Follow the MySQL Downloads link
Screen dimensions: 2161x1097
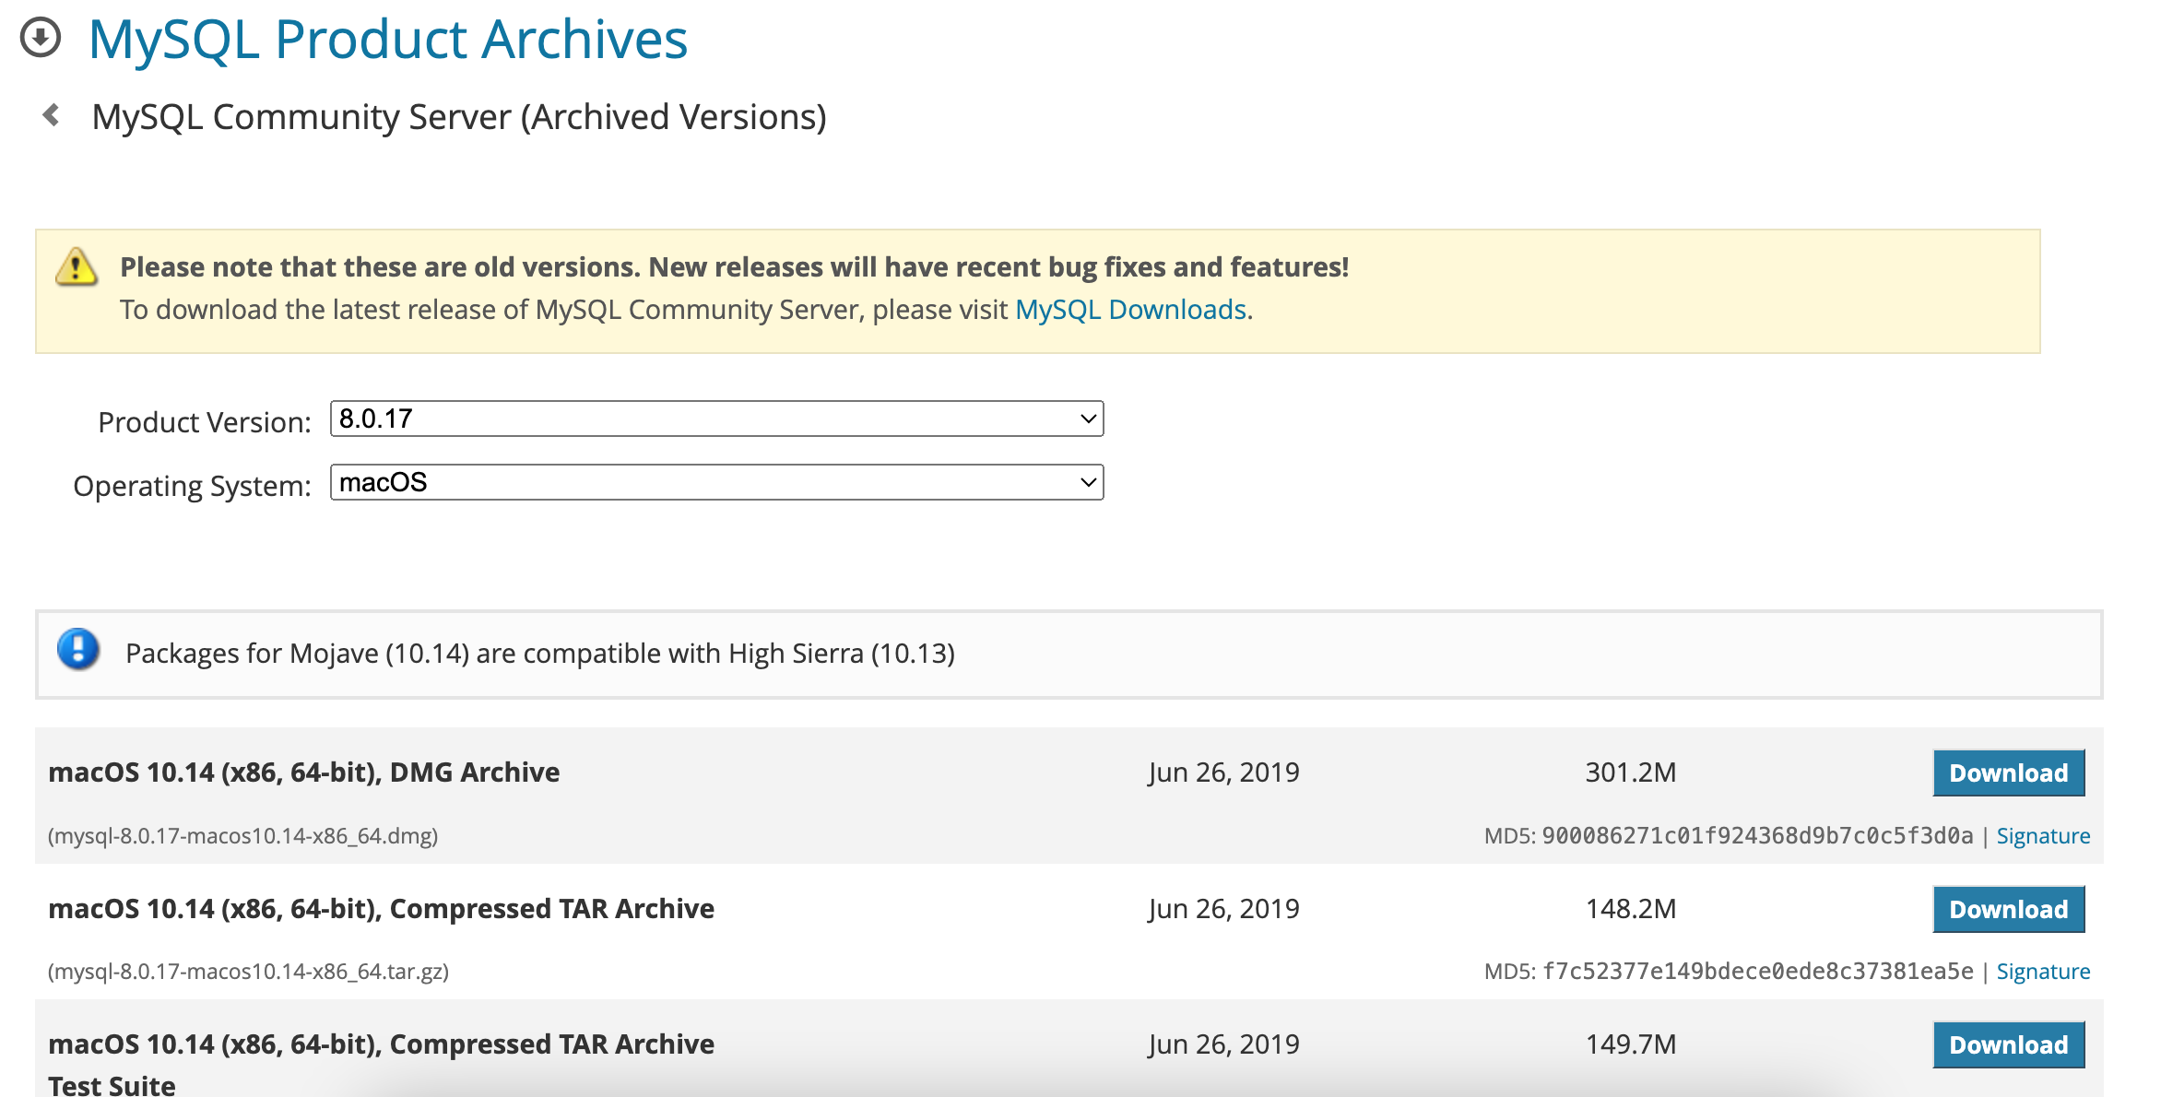pos(1130,310)
